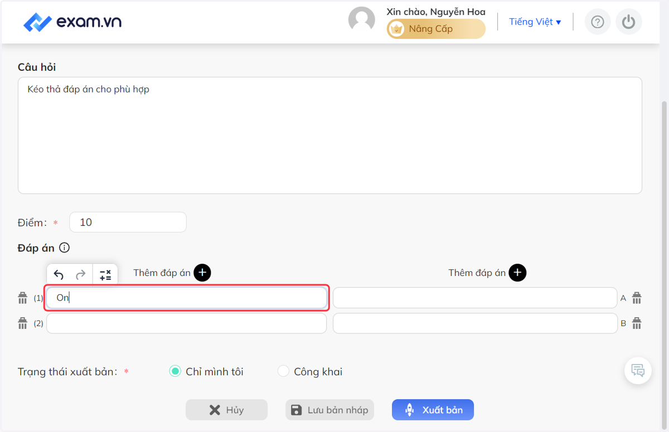669x432 pixels.
Task: Click answer field (1) containing On
Action: pyautogui.click(x=187, y=298)
